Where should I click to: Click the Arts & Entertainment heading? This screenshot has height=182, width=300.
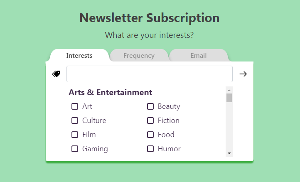110,92
